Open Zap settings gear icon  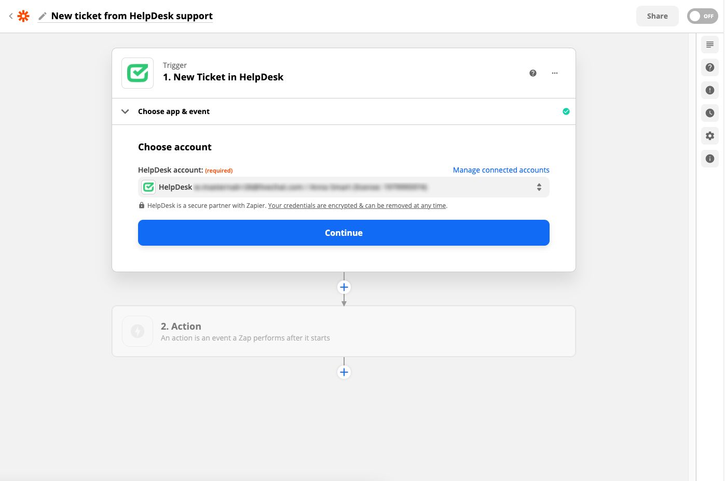(x=710, y=136)
